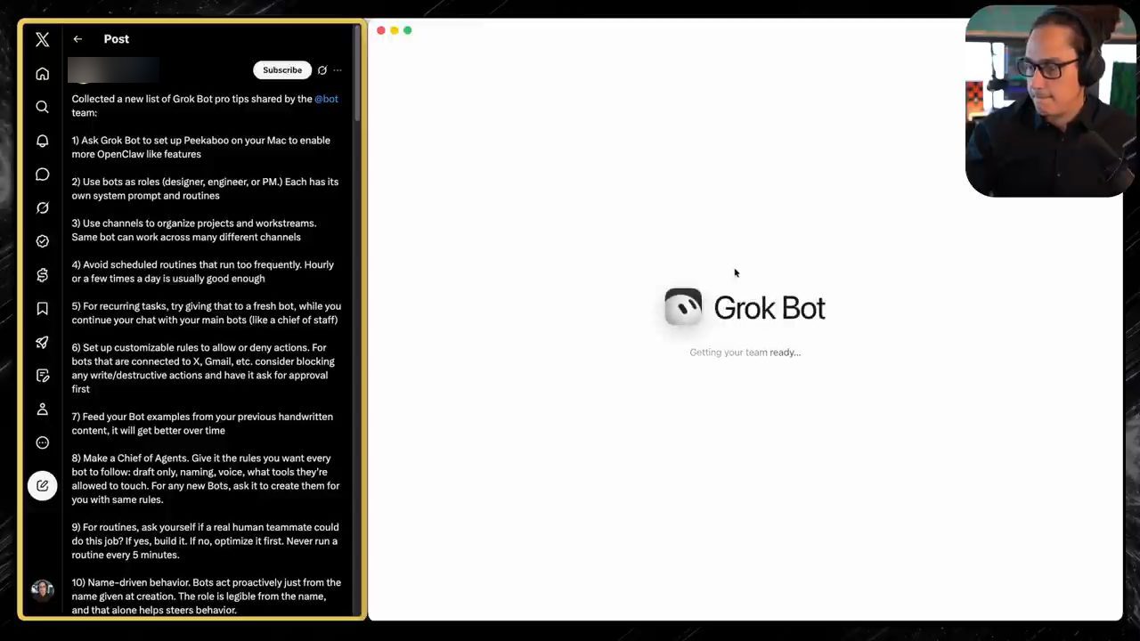The height and width of the screenshot is (641, 1140).
Task: Open the Bookmarks icon in the sidebar
Action: [42, 308]
